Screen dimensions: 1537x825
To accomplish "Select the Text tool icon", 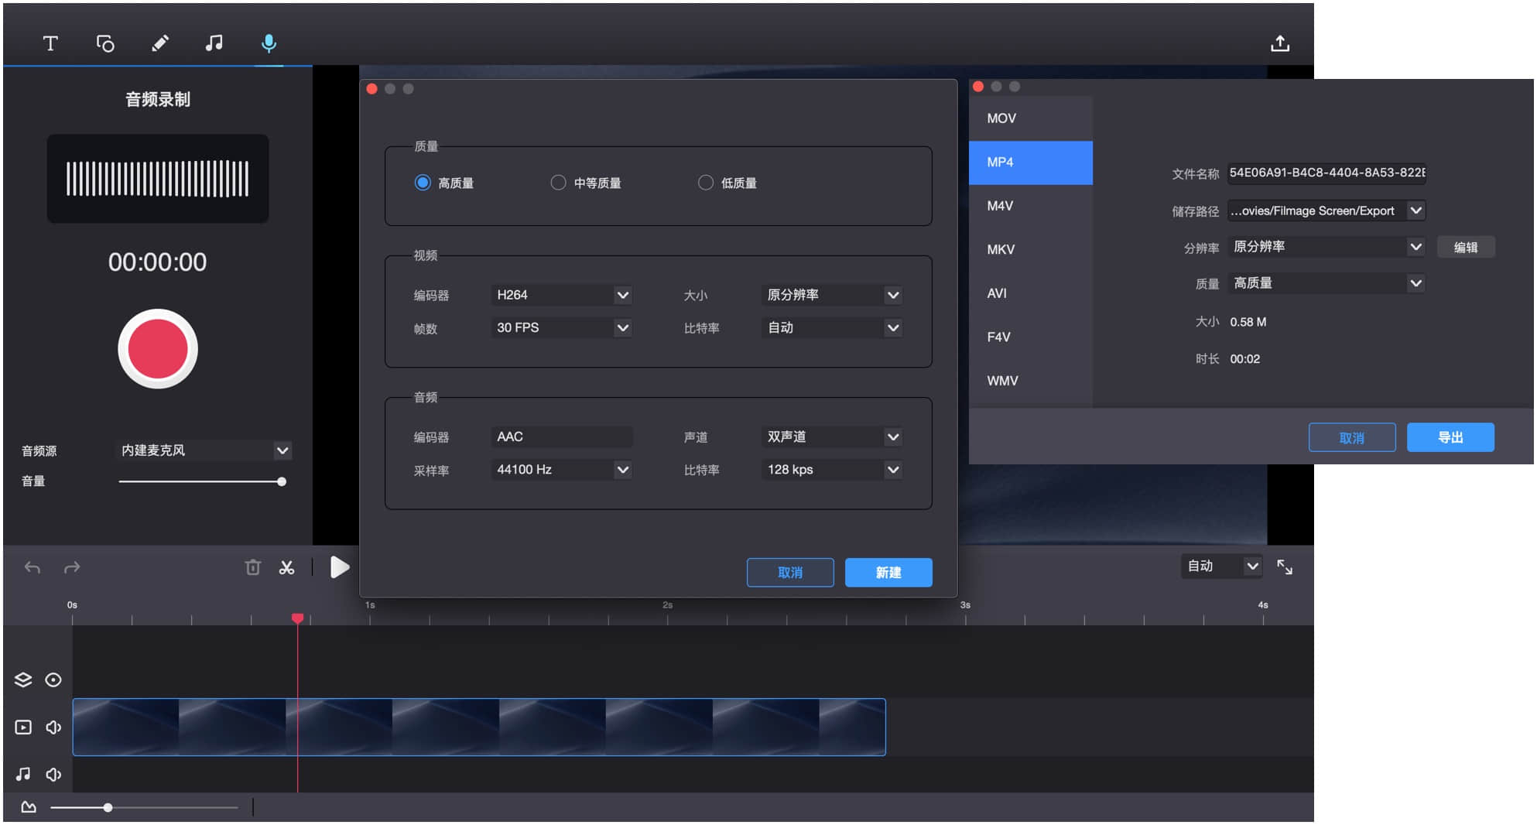I will tap(50, 43).
